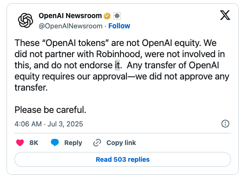Click the Copy link text
243x178 pixels.
(x=121, y=143)
